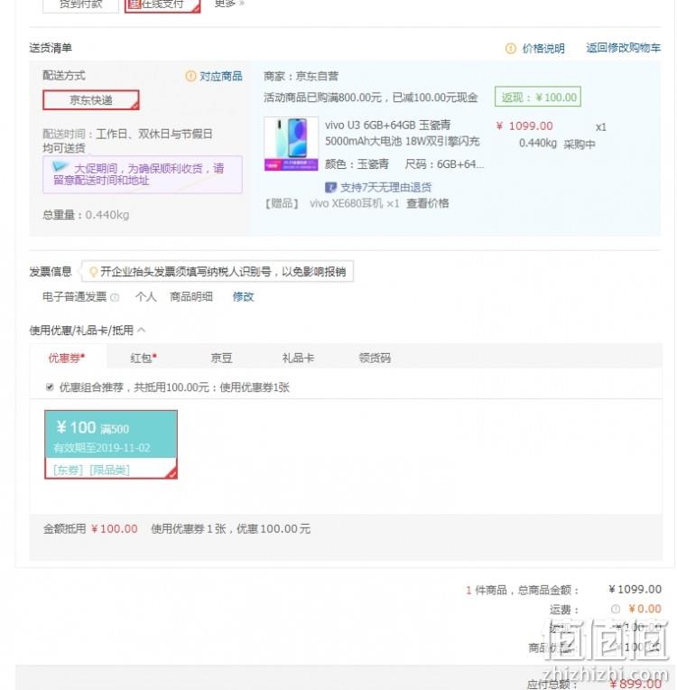This screenshot has height=690, width=677.
Task: Collapse 使用优惠/礼品卡/抵用 section
Action: [142, 330]
